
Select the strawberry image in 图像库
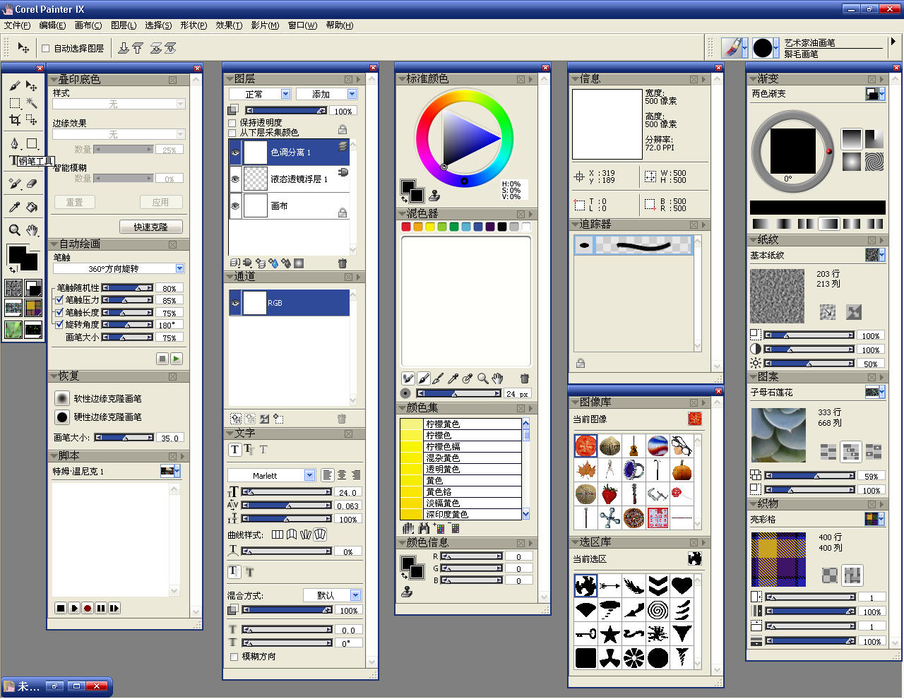609,494
